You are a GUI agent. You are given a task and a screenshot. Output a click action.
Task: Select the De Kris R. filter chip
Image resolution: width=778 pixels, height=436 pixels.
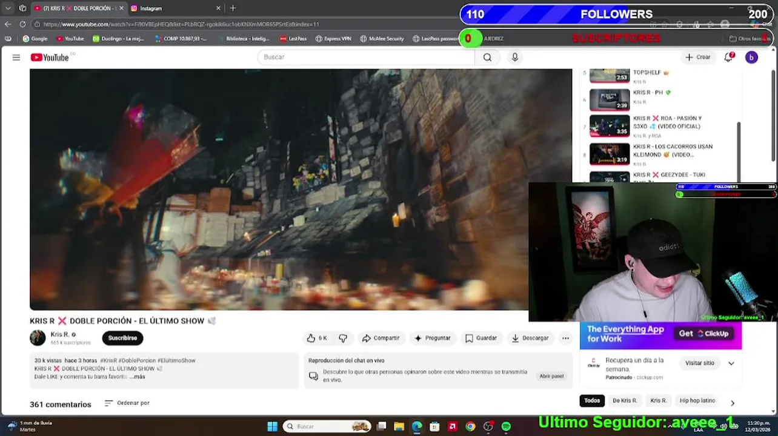click(x=625, y=400)
